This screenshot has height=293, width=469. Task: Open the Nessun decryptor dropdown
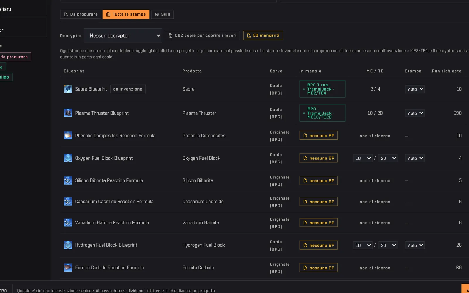coord(123,35)
